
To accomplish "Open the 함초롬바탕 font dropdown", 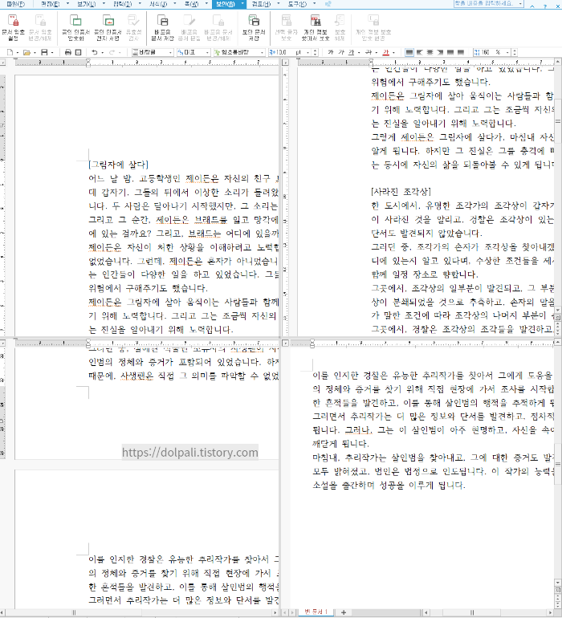I will coord(262,52).
